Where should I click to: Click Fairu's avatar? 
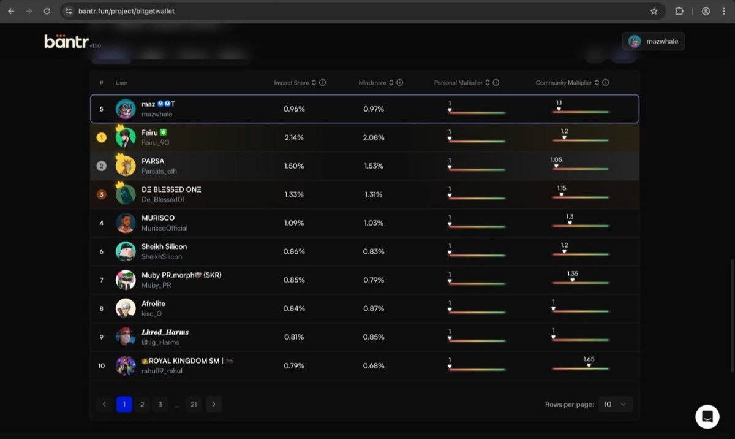126,137
